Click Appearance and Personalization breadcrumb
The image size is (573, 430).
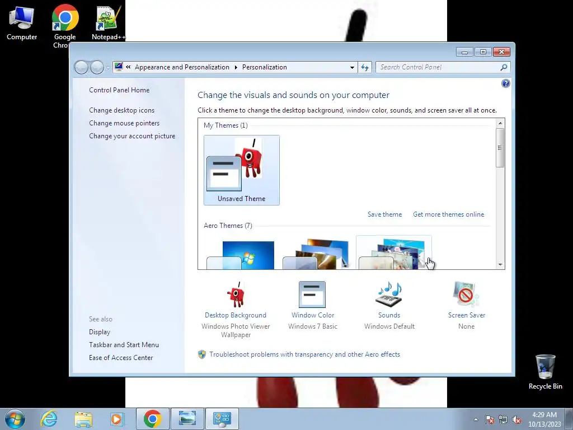(182, 67)
